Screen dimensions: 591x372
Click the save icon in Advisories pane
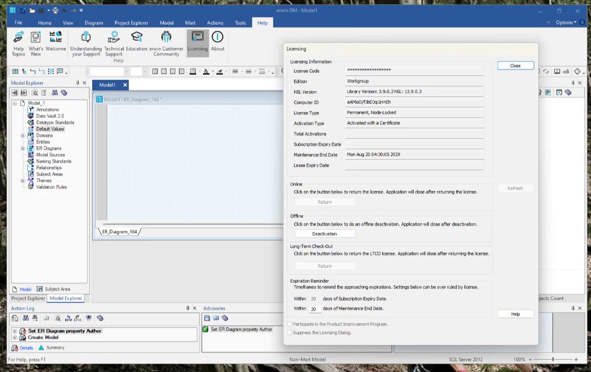[x=207, y=318]
